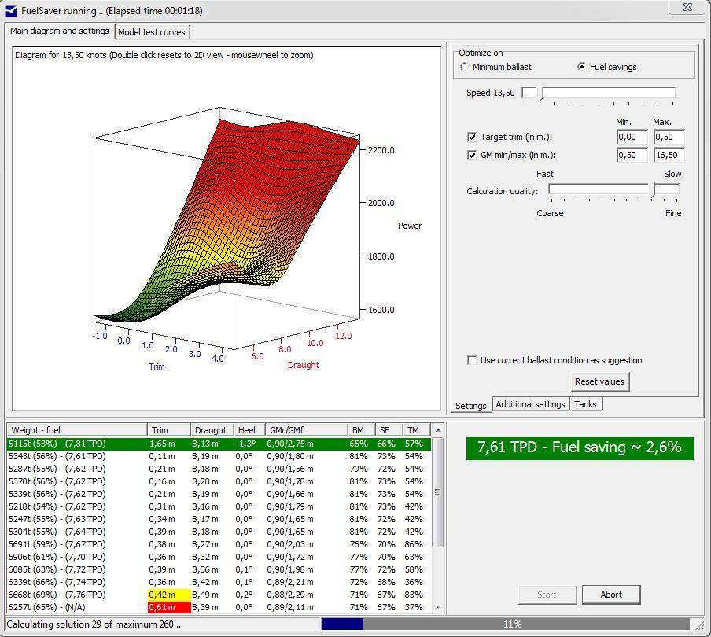Click the SF column header
The height and width of the screenshot is (637, 711).
point(389,430)
